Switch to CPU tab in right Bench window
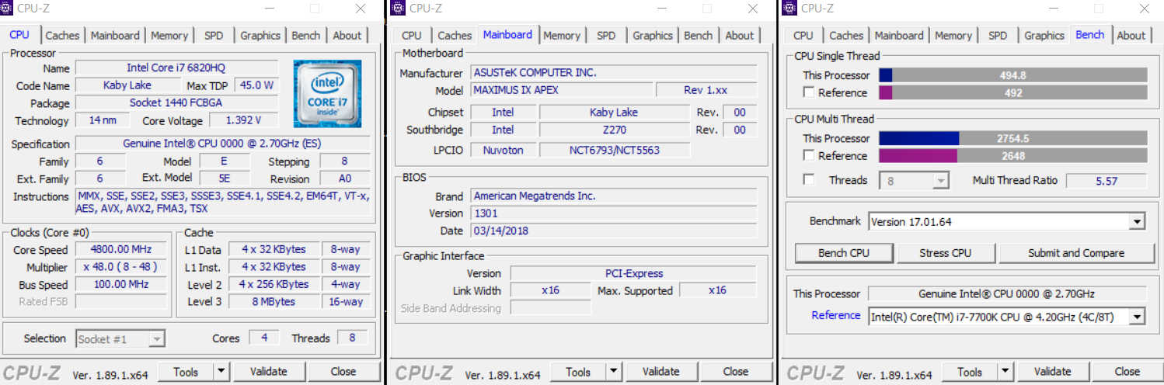 803,36
